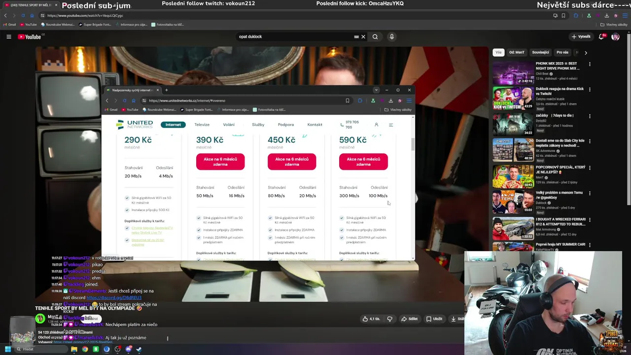Open options for Duklock reaguje na drama video
Screen dimensions: 631x355
[590, 90]
